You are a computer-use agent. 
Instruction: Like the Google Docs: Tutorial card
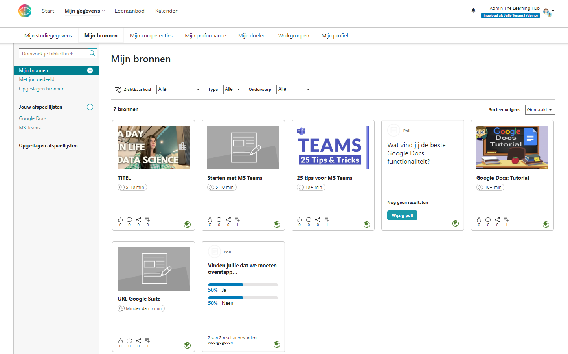click(479, 220)
